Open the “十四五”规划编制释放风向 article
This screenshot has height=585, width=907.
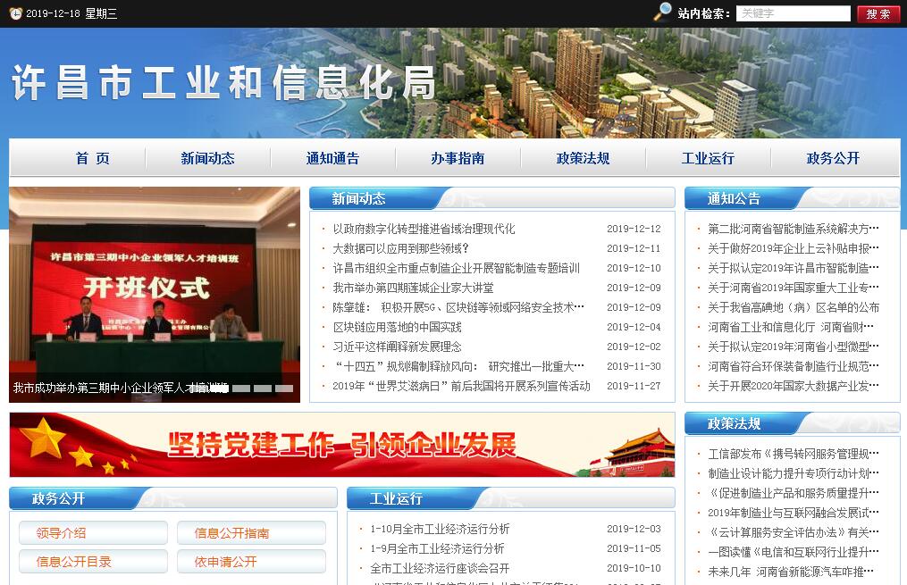coord(459,366)
